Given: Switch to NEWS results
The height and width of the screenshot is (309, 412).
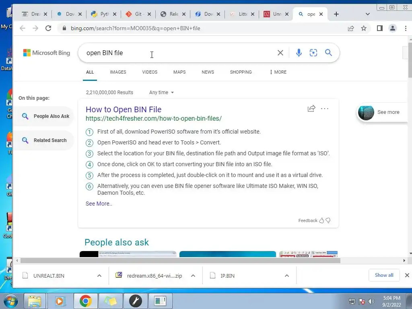Looking at the screenshot, I should click(208, 72).
